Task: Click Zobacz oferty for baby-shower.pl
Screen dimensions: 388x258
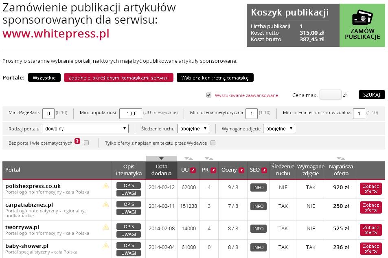Action: pos(370,249)
